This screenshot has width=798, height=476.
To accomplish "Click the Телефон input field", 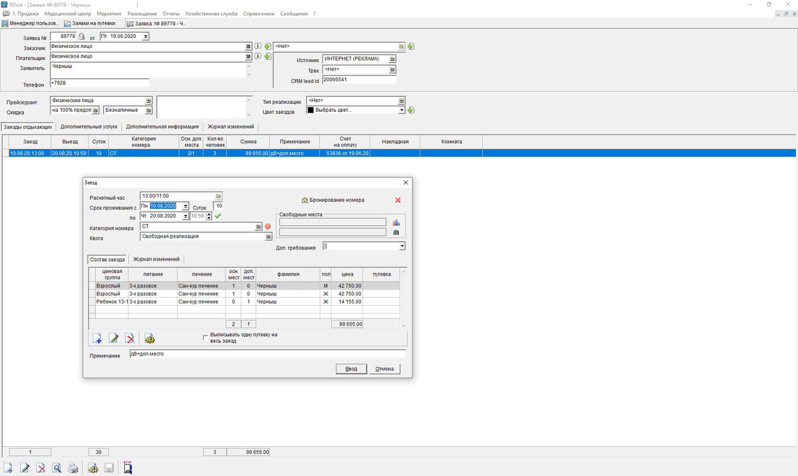I will click(x=100, y=83).
